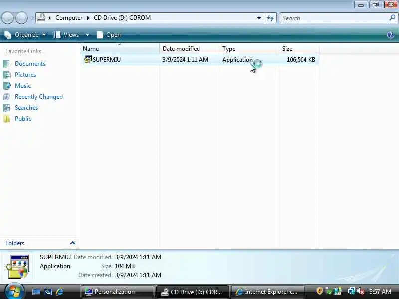This screenshot has height=299, width=399.
Task: Click the Recently Changed icon
Action: coord(7,97)
